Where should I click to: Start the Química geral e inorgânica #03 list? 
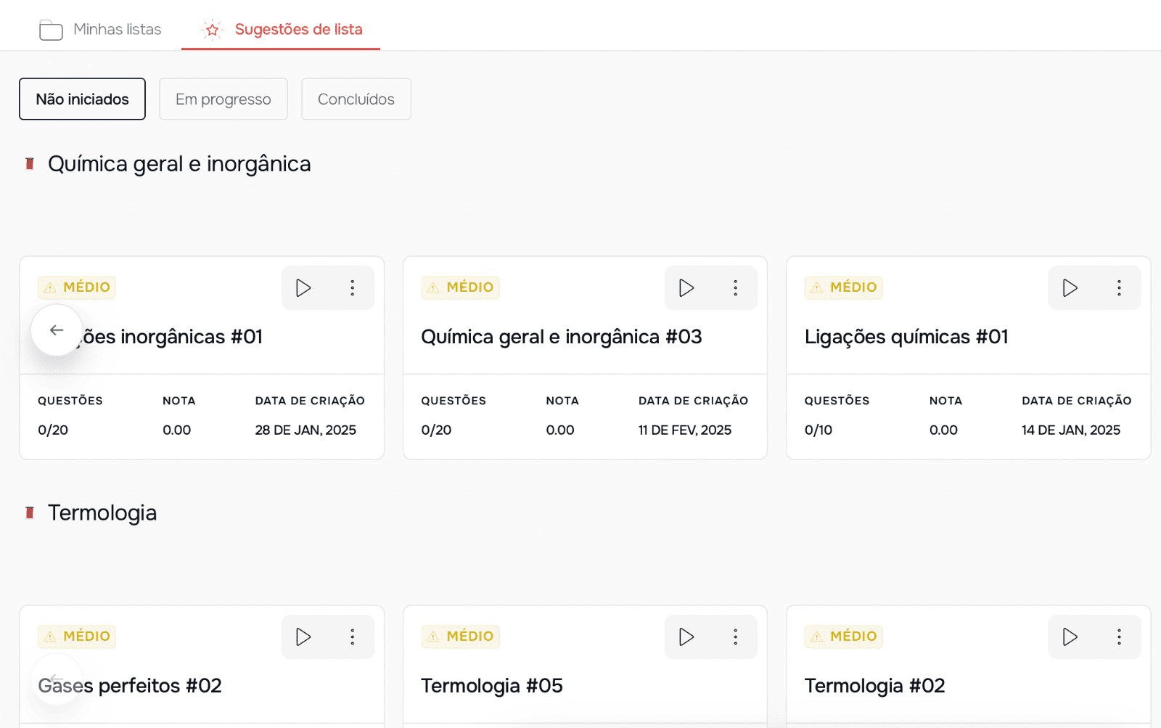tap(686, 288)
